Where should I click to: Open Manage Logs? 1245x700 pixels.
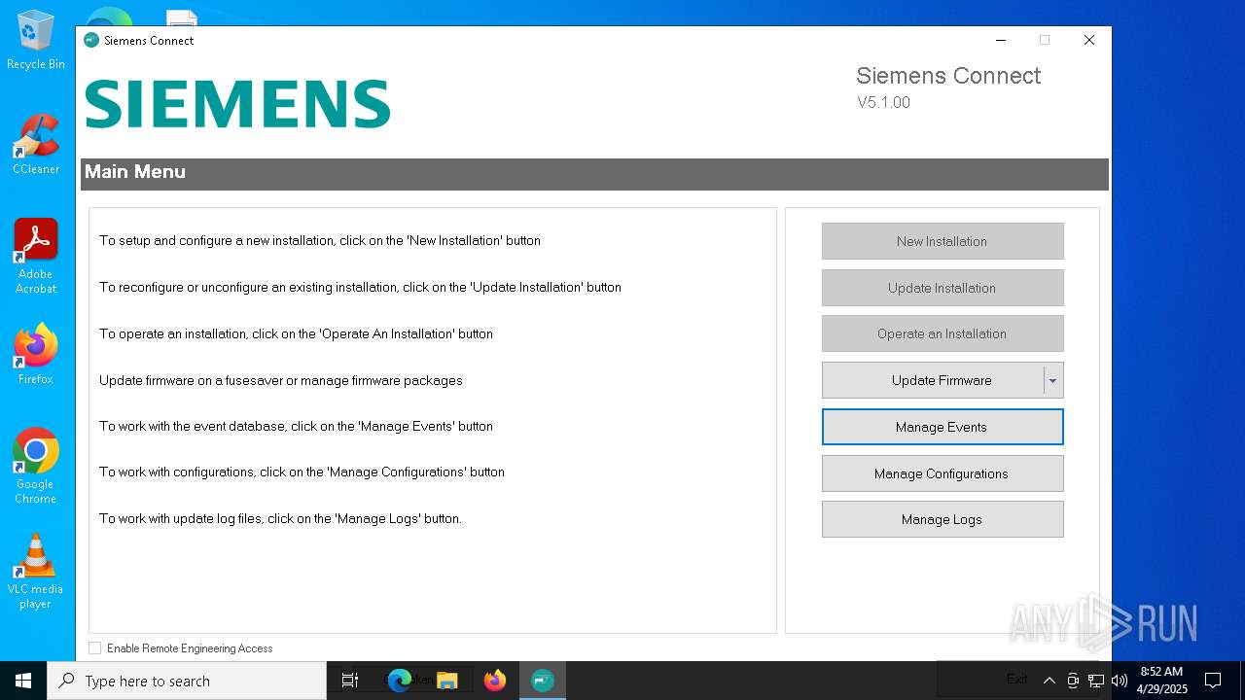click(943, 519)
